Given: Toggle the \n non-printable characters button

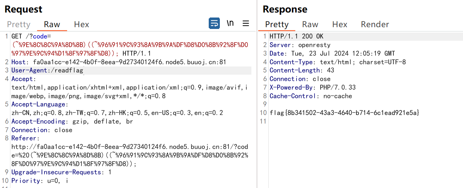Looking at the screenshot, I should pos(230,23).
